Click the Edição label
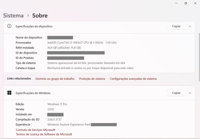This screenshot has height=139, width=200. point(20,104)
